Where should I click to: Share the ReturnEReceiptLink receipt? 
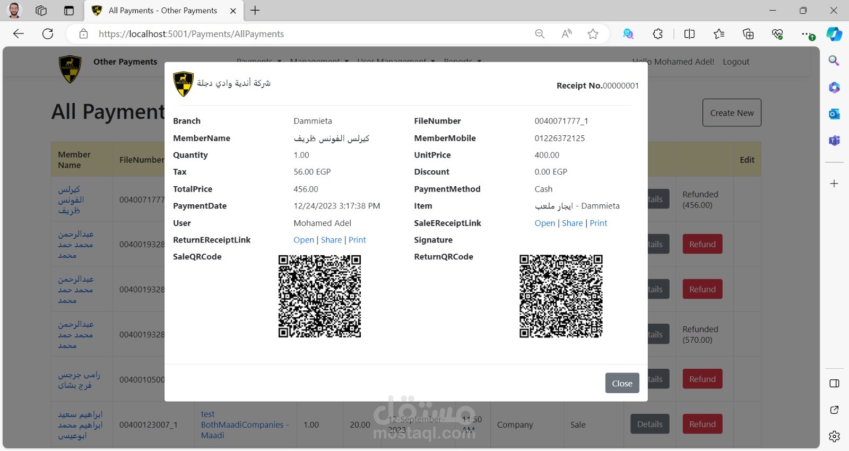coord(331,240)
